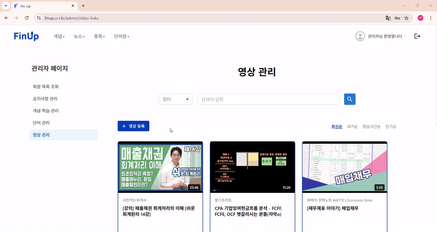Open the 매입채무 video thumbnail
Viewport: 437px width, 232px height.
(344, 167)
